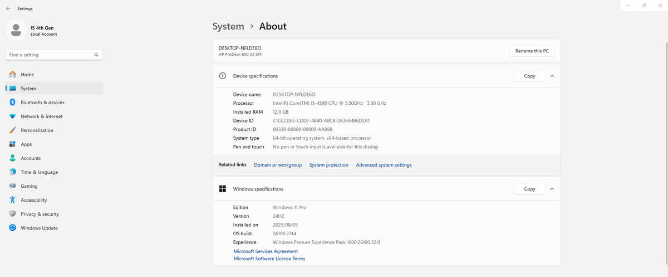Open Apps section using its icon

12,144
